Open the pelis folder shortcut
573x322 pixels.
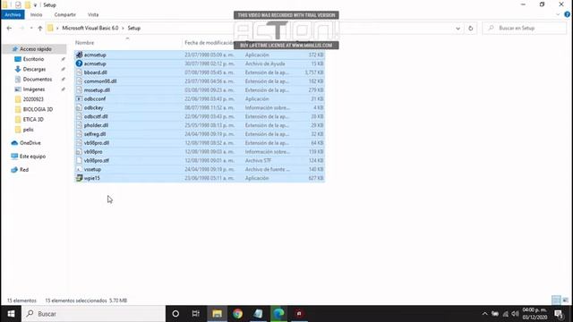coord(28,130)
